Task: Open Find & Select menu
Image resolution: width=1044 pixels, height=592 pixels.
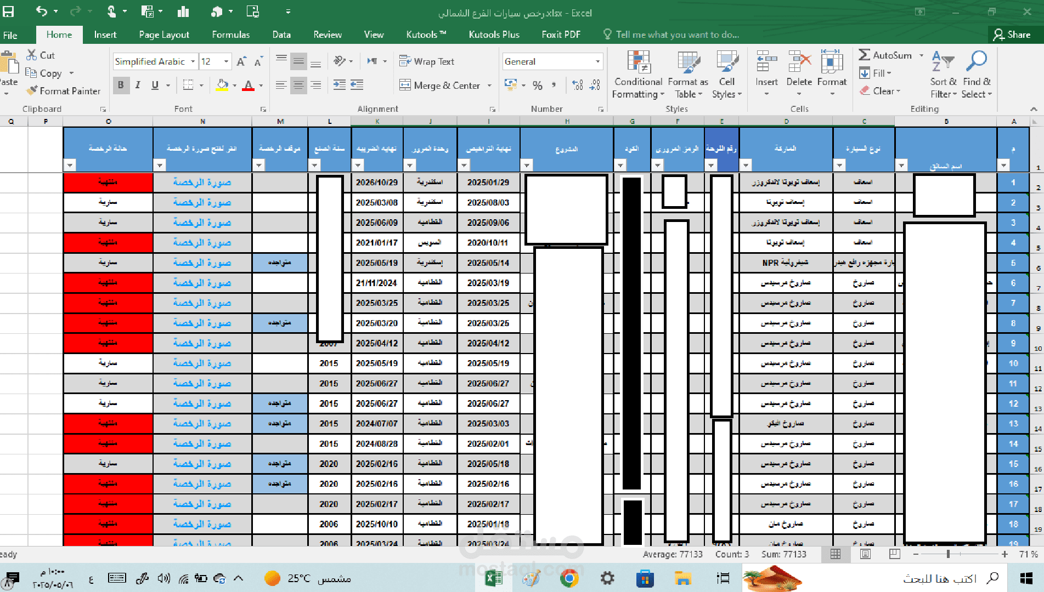Action: [977, 75]
